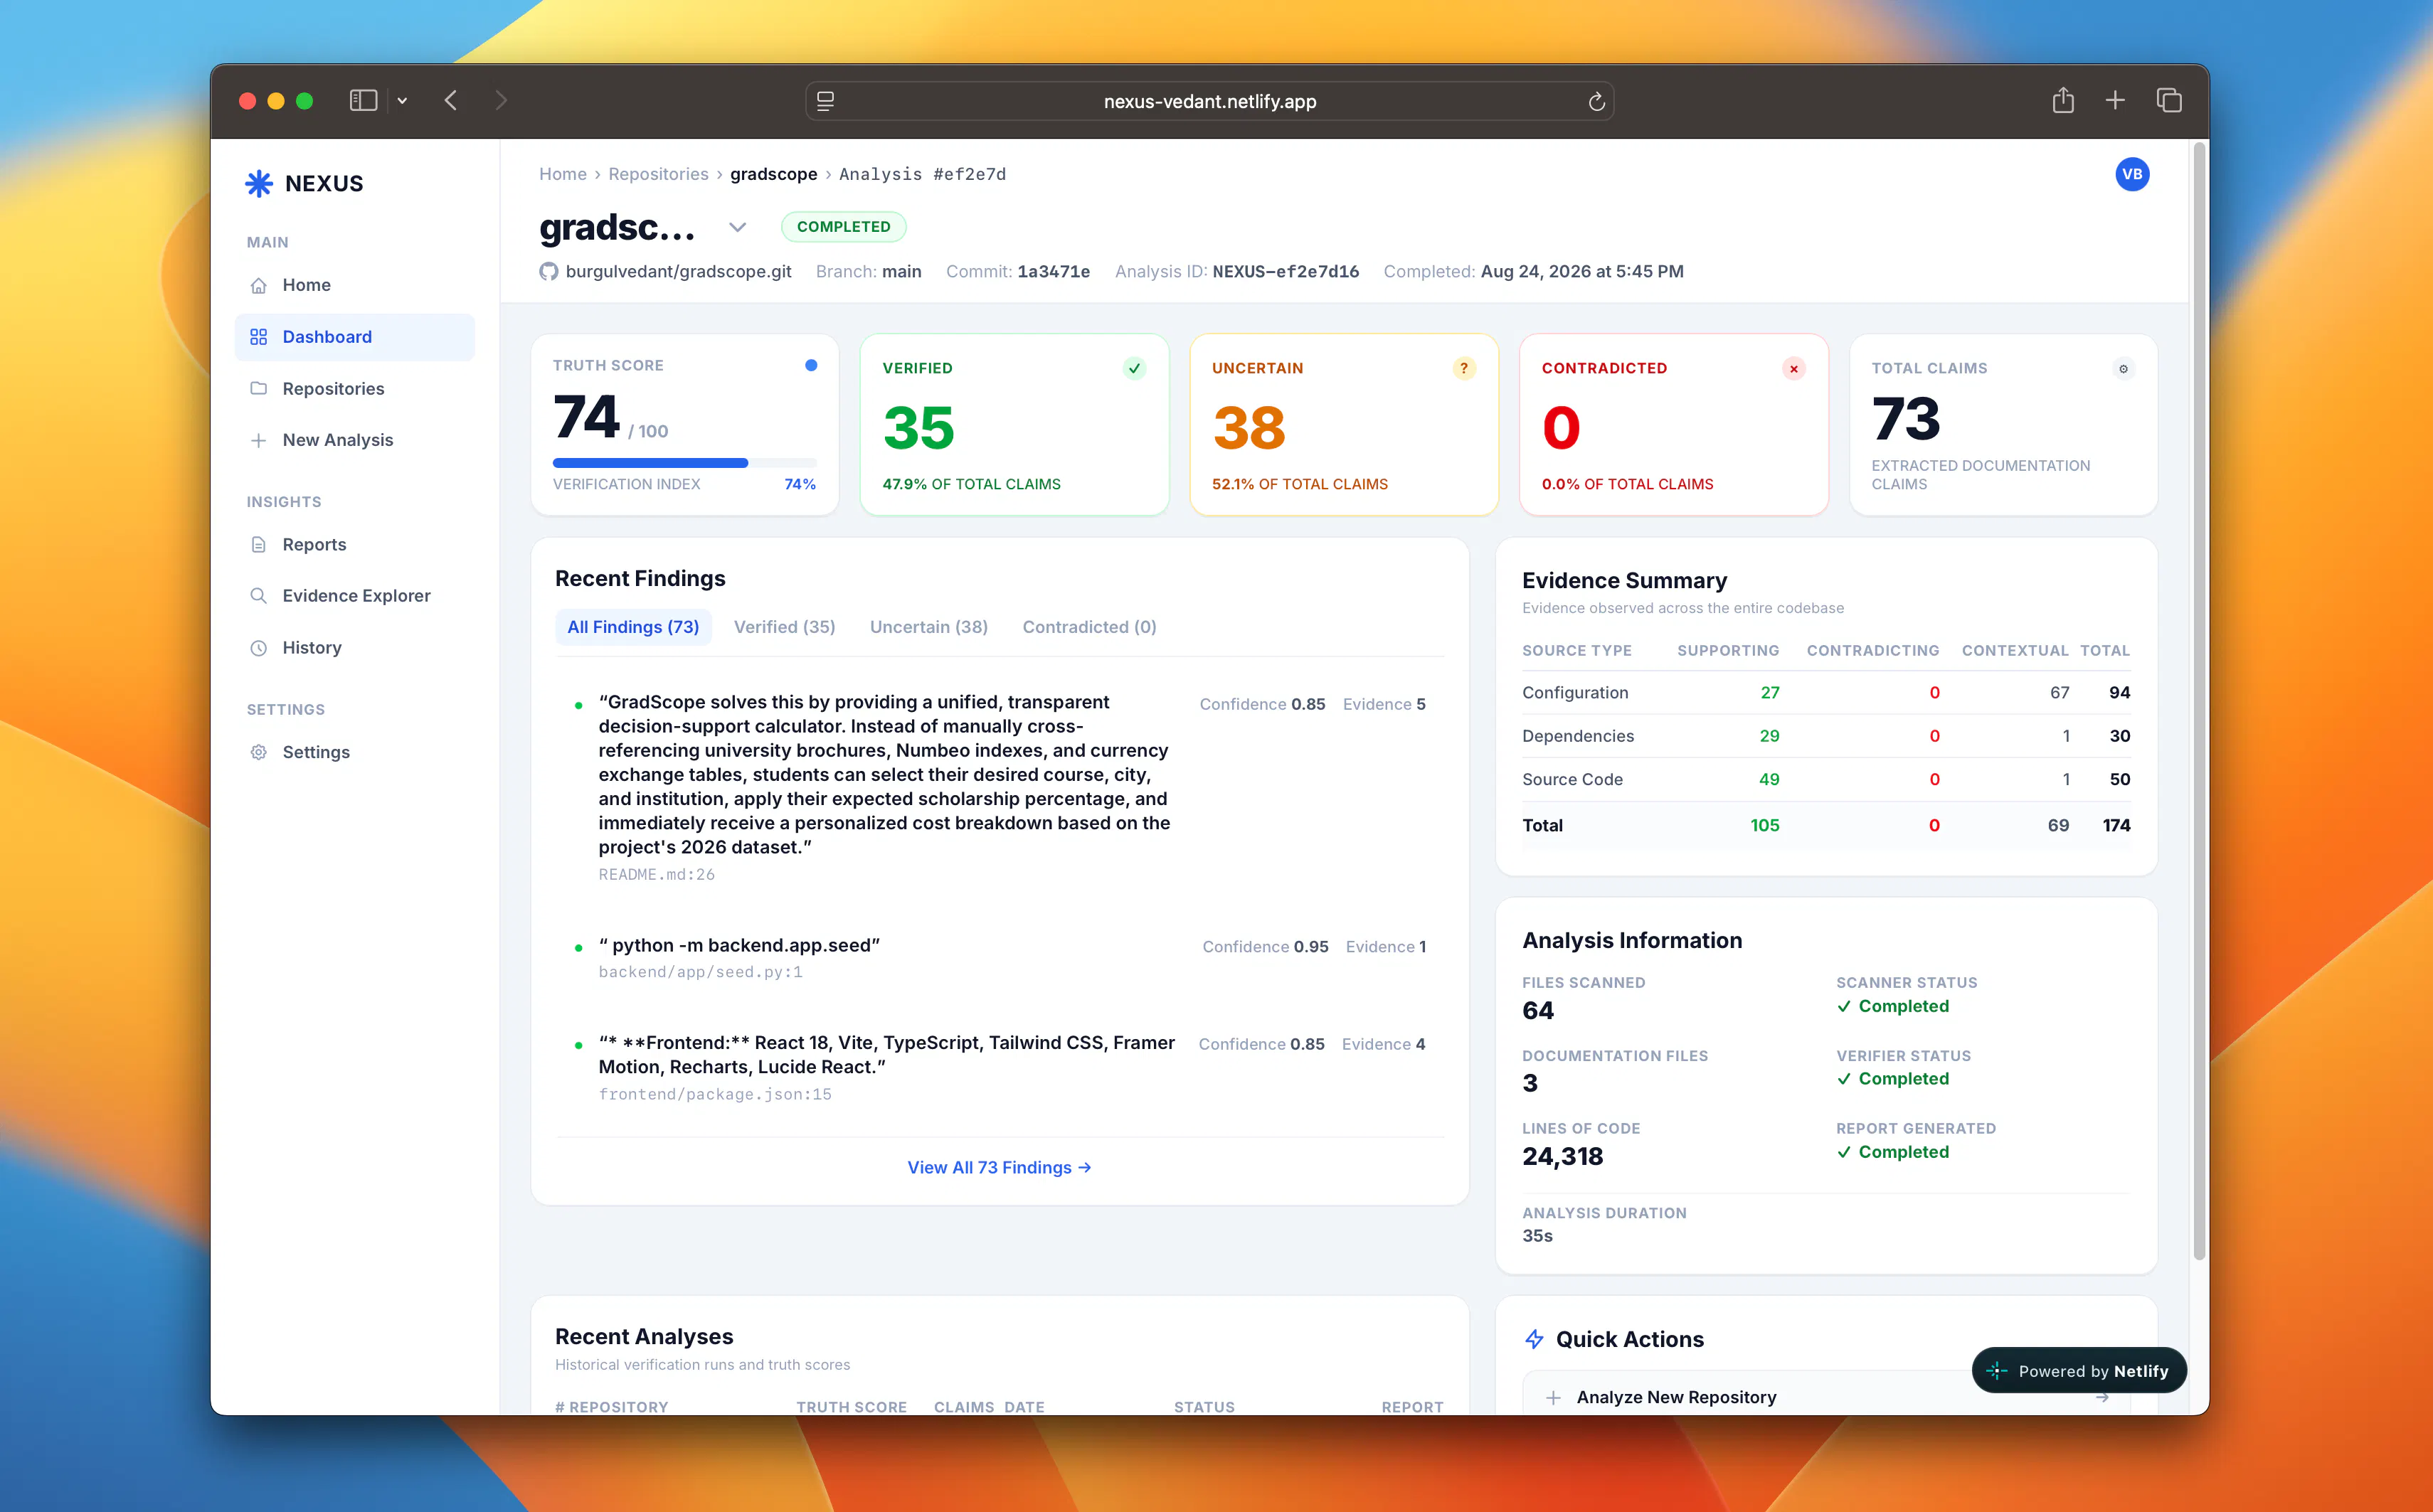Start a New Analysis from sidebar
This screenshot has width=2433, height=1512.
(355, 440)
